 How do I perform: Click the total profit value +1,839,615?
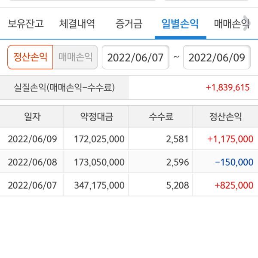[227, 88]
